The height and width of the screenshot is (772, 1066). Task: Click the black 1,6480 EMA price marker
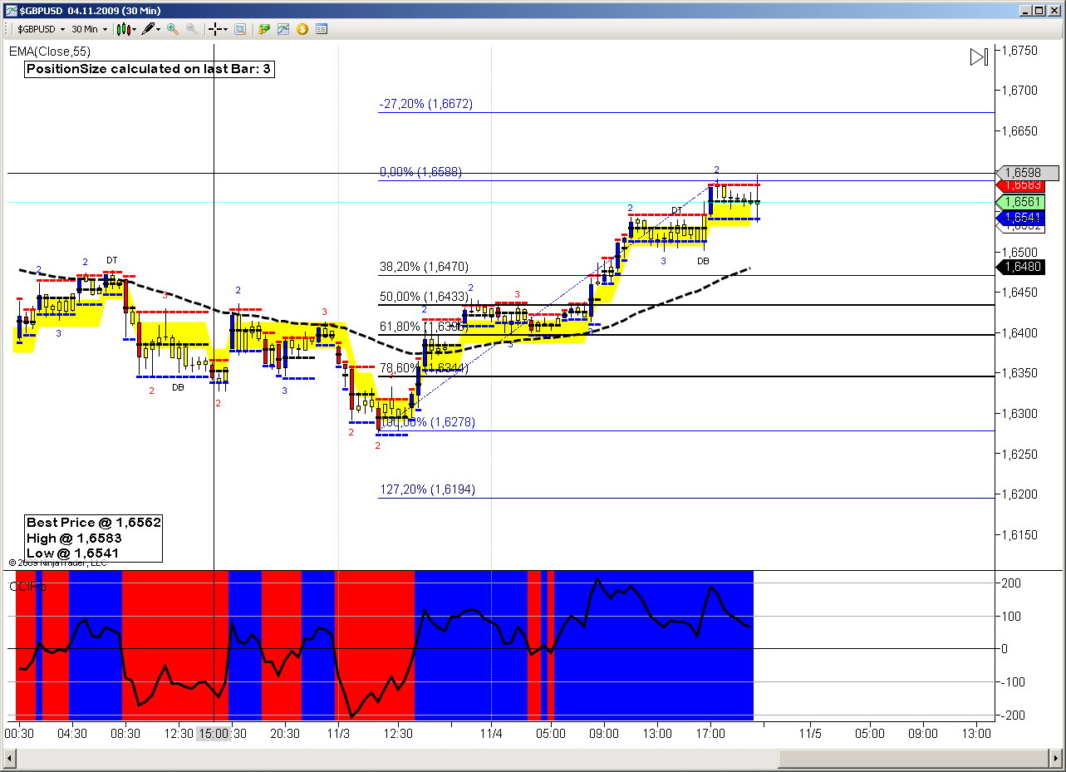pyautogui.click(x=1021, y=267)
